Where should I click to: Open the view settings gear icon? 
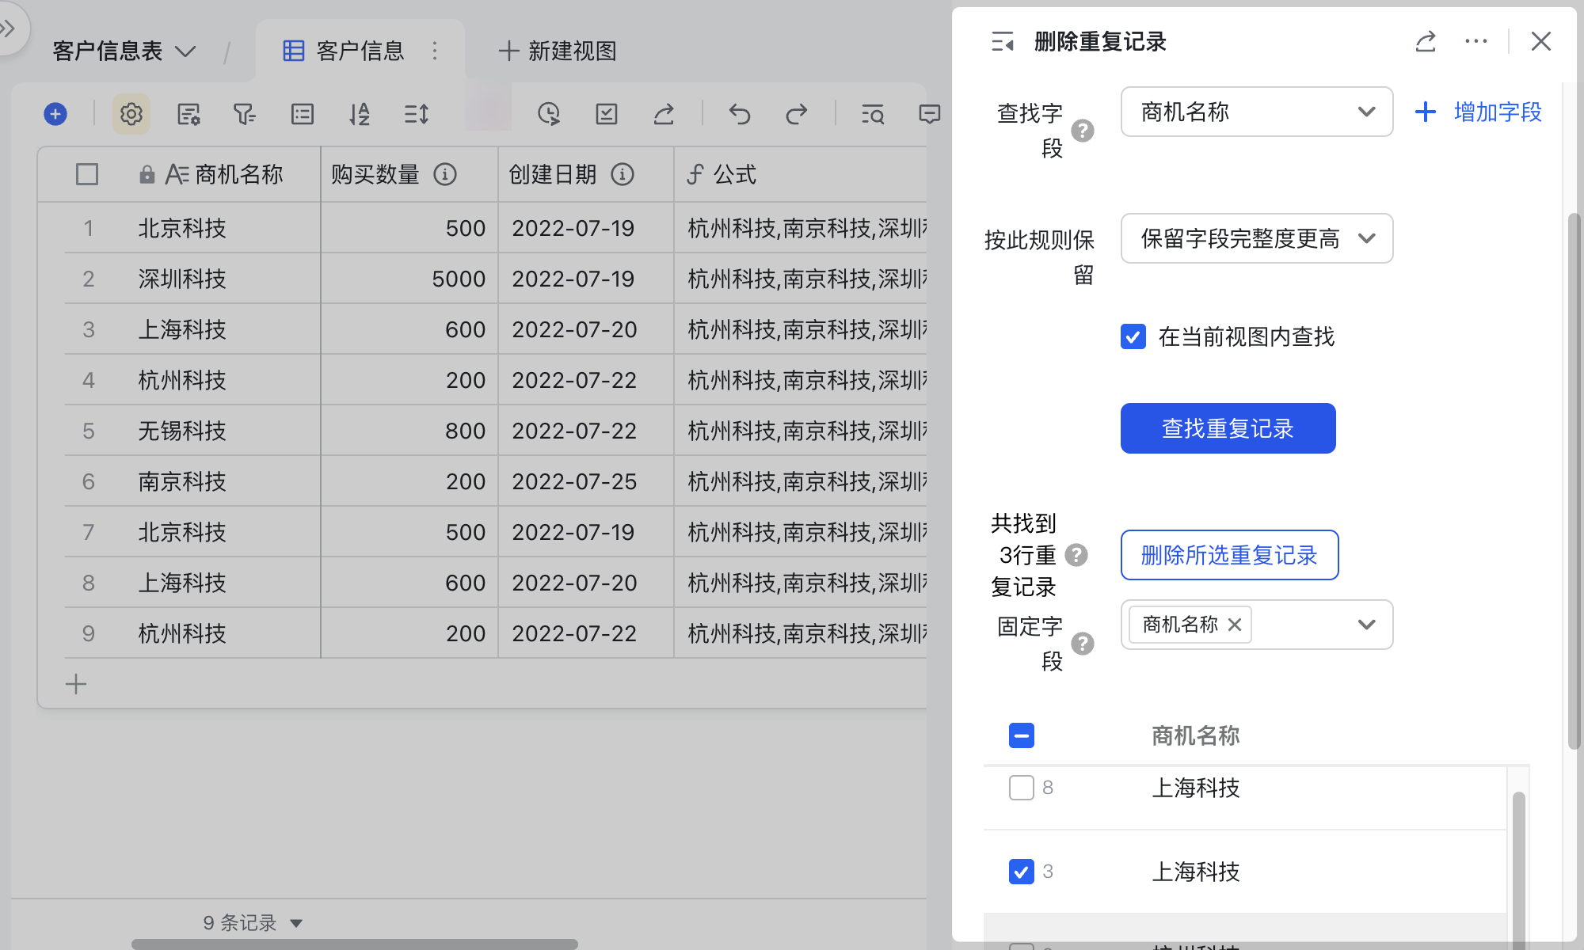point(131,114)
